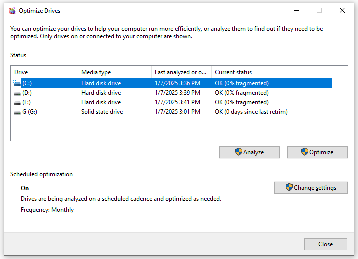Sort by the Drive column header
The height and width of the screenshot is (259, 358).
click(44, 72)
